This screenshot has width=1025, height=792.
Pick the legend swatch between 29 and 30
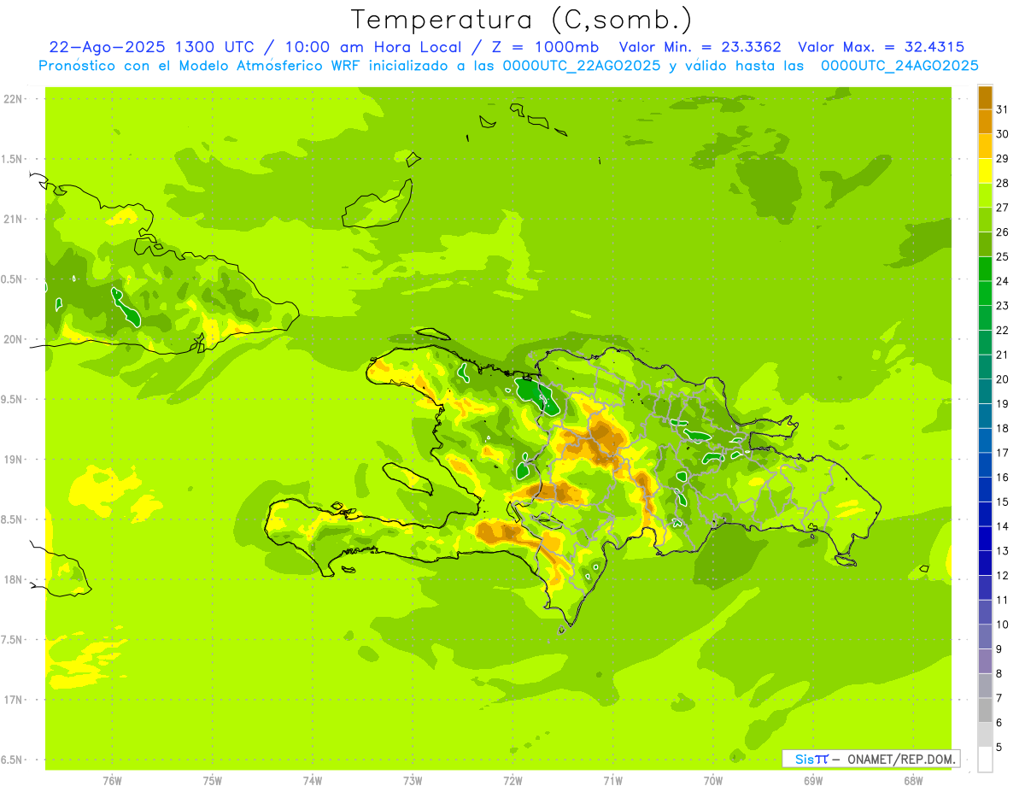(x=985, y=147)
